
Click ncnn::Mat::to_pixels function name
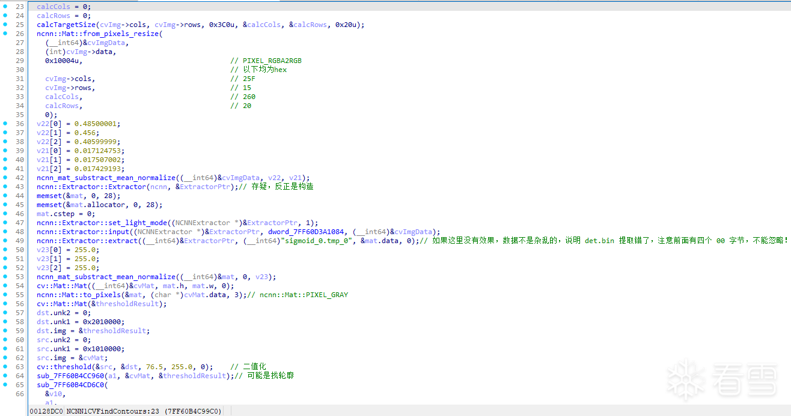[78, 295]
